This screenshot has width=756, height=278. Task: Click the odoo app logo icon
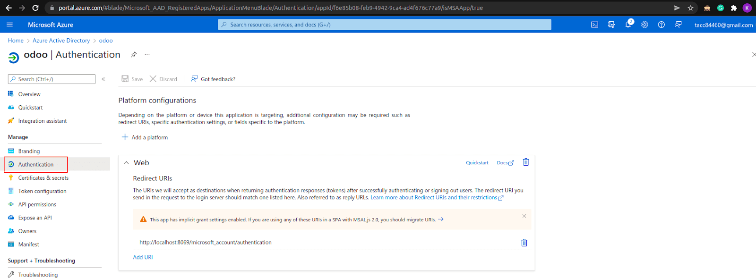(x=14, y=58)
